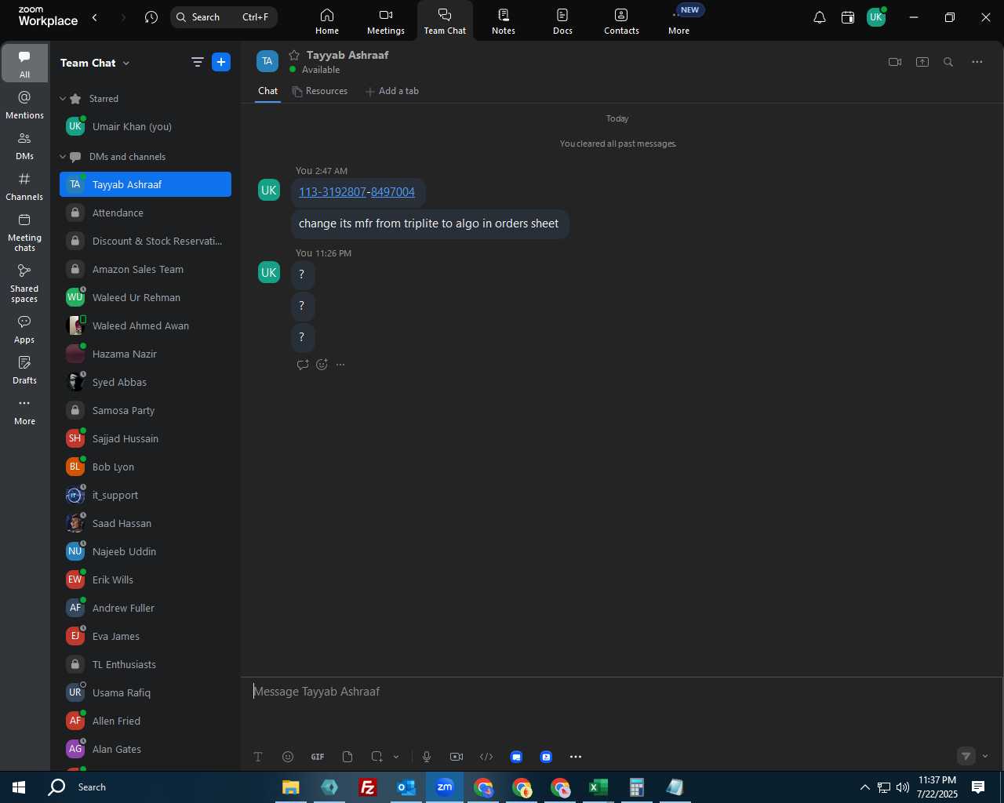Image resolution: width=1004 pixels, height=803 pixels.
Task: Switch to the Docs tab
Action: 562,21
